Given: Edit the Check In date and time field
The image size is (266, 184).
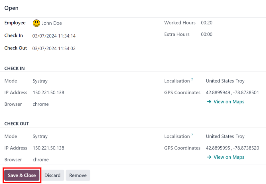Looking at the screenshot, I should (x=54, y=36).
